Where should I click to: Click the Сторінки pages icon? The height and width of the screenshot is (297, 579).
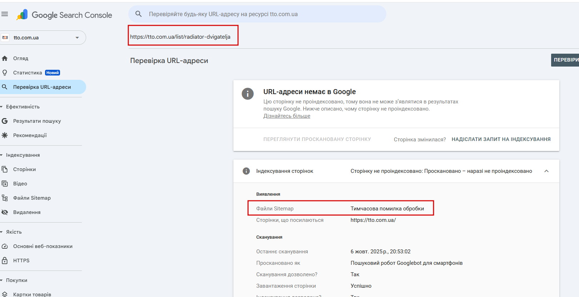[5, 169]
